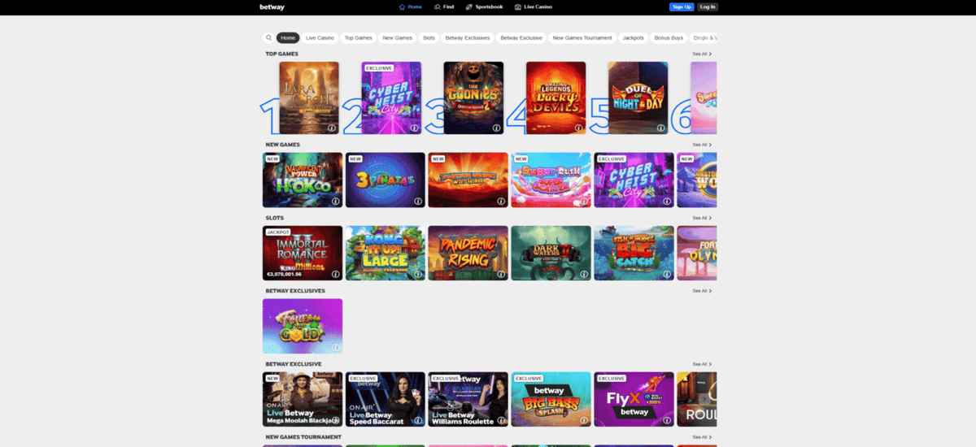Image resolution: width=976 pixels, height=447 pixels.
Task: Show info for Magnificent Power Hokoo
Action: (335, 201)
